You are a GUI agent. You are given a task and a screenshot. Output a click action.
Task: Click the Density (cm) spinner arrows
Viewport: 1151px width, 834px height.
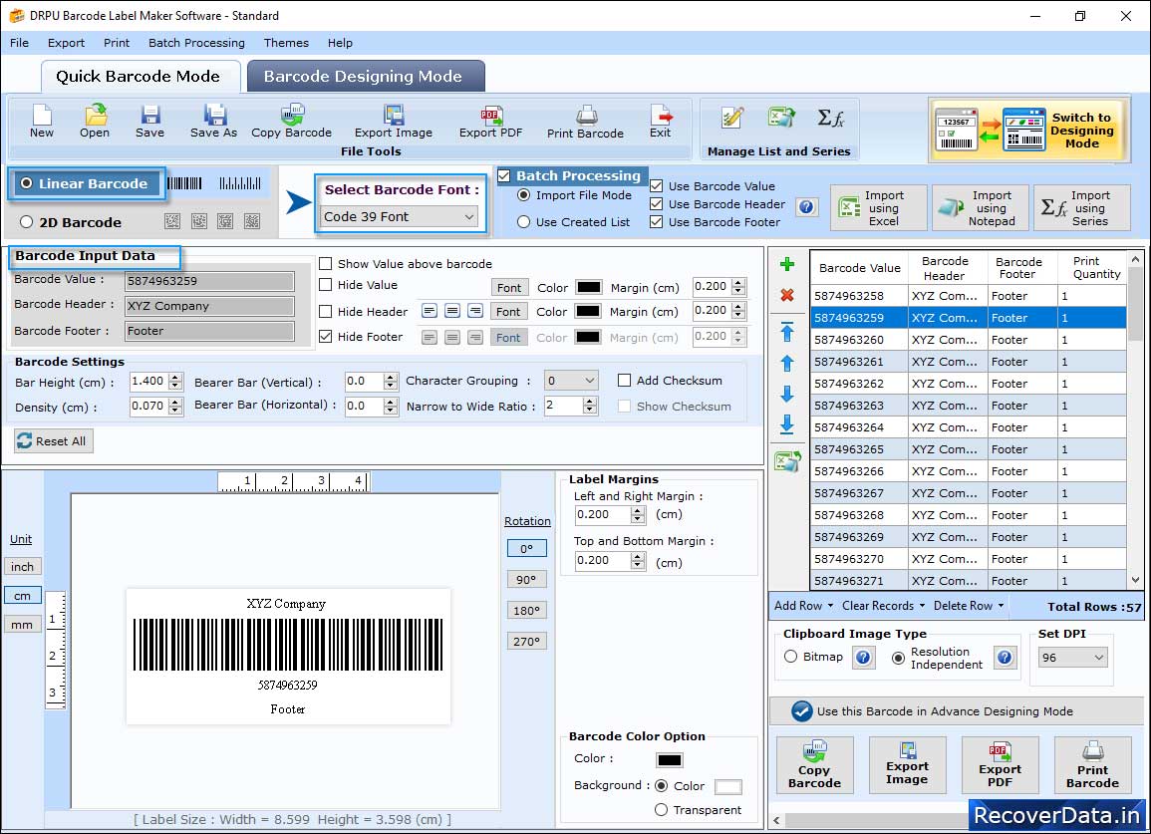click(174, 407)
